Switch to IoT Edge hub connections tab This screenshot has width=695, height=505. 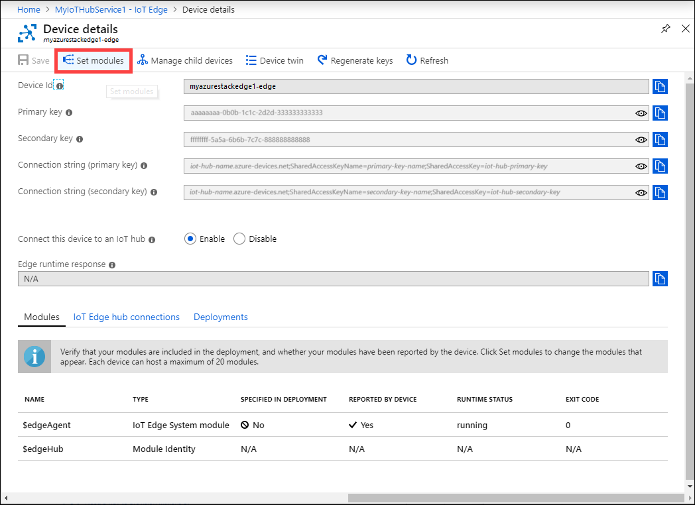(x=126, y=317)
